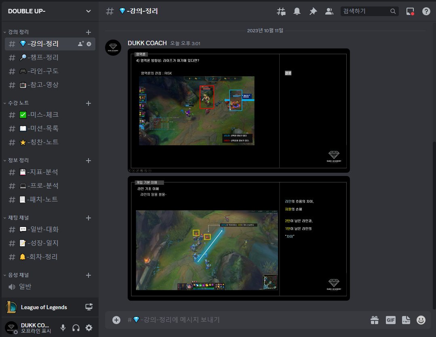Add a channel to 음성 채널 category

(x=88, y=275)
